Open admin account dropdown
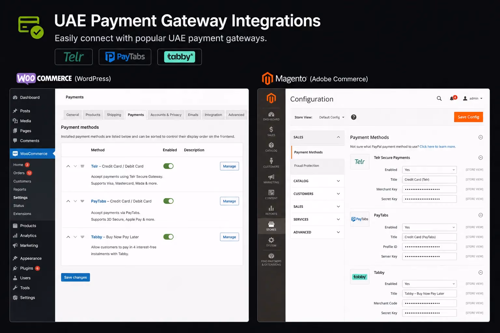 (x=473, y=99)
